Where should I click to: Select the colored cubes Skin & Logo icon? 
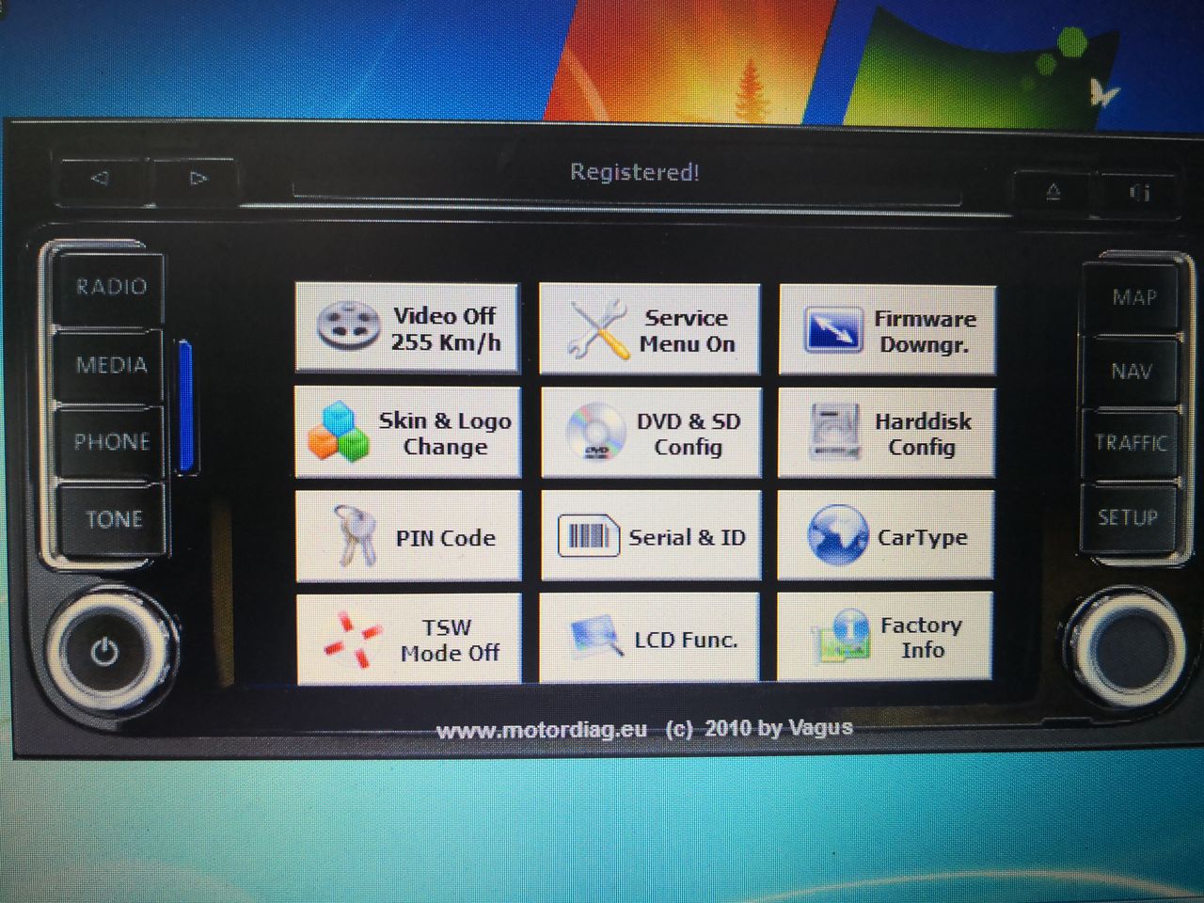(337, 433)
